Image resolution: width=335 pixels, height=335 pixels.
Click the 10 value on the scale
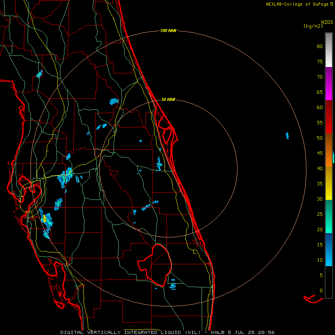(320, 260)
